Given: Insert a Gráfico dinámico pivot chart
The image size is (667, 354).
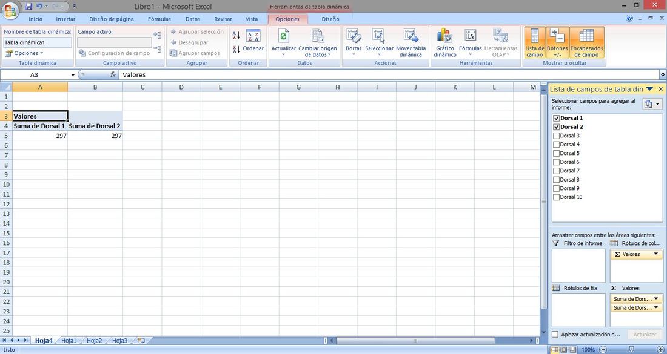Looking at the screenshot, I should point(445,42).
